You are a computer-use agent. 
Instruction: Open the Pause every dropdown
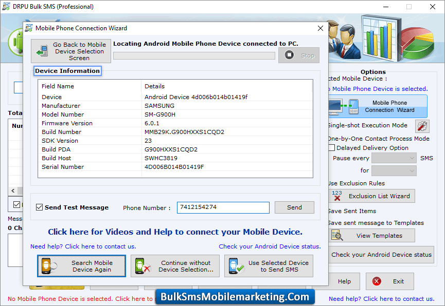(x=394, y=158)
